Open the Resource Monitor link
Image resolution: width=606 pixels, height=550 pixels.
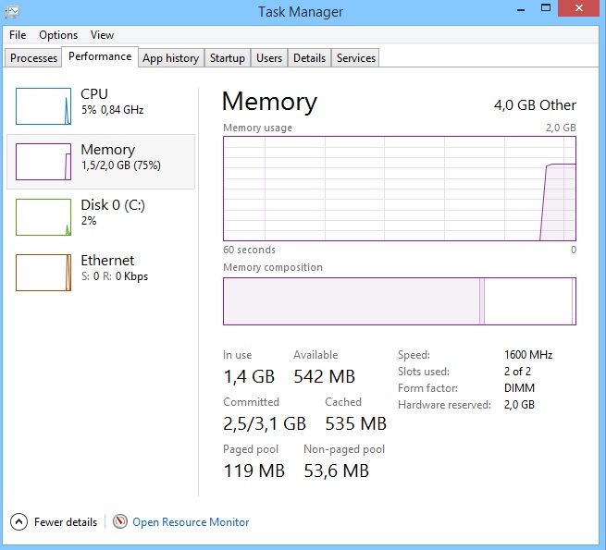(191, 522)
